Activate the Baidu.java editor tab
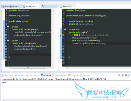Viewport: 131px width, 101px height. pos(67,6)
